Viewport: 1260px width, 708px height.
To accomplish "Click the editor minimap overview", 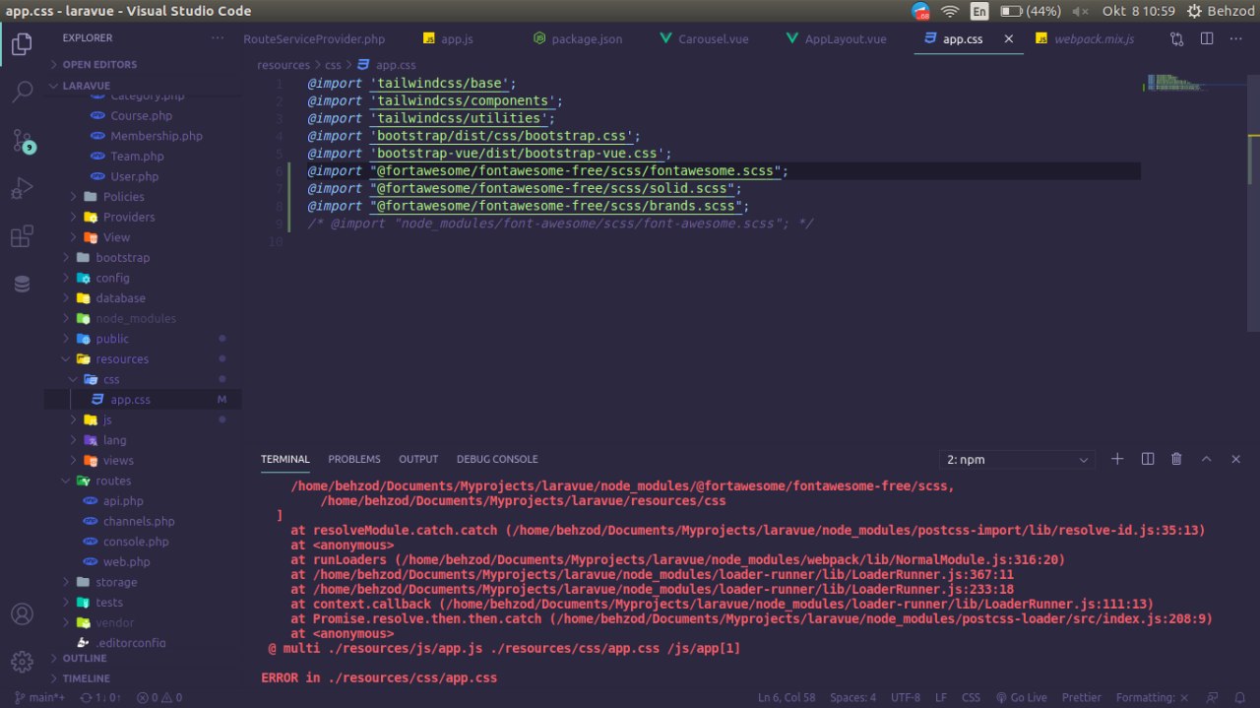I will pyautogui.click(x=1196, y=84).
